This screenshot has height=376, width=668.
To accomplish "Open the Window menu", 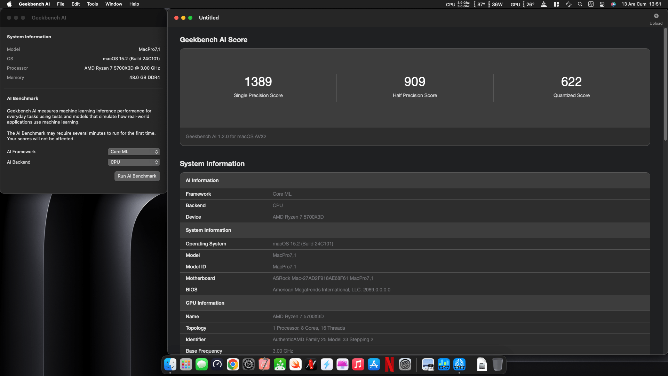I will [114, 4].
